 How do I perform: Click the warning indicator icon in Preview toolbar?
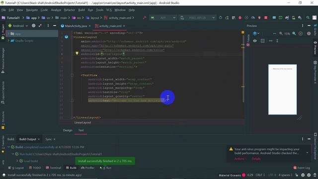click(x=309, y=33)
